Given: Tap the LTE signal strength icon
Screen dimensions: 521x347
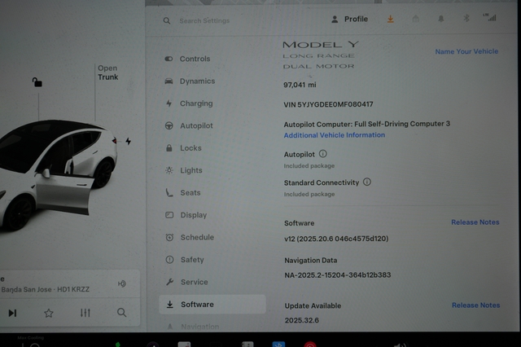Looking at the screenshot, I should [x=490, y=17].
